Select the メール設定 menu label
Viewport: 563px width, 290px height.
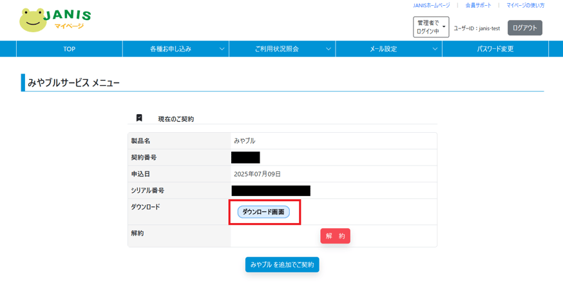pos(383,49)
